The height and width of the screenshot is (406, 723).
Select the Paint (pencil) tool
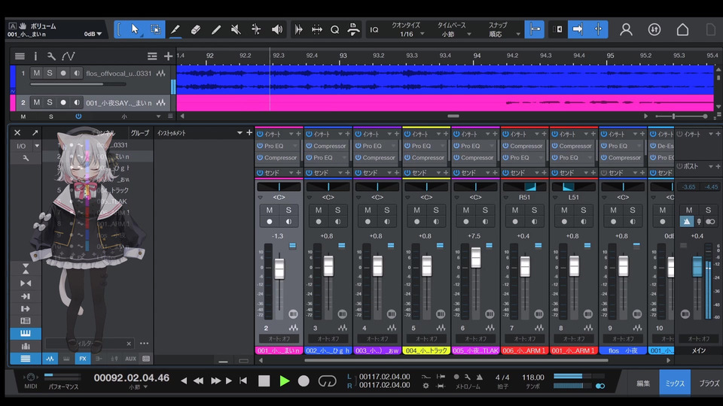(x=175, y=29)
